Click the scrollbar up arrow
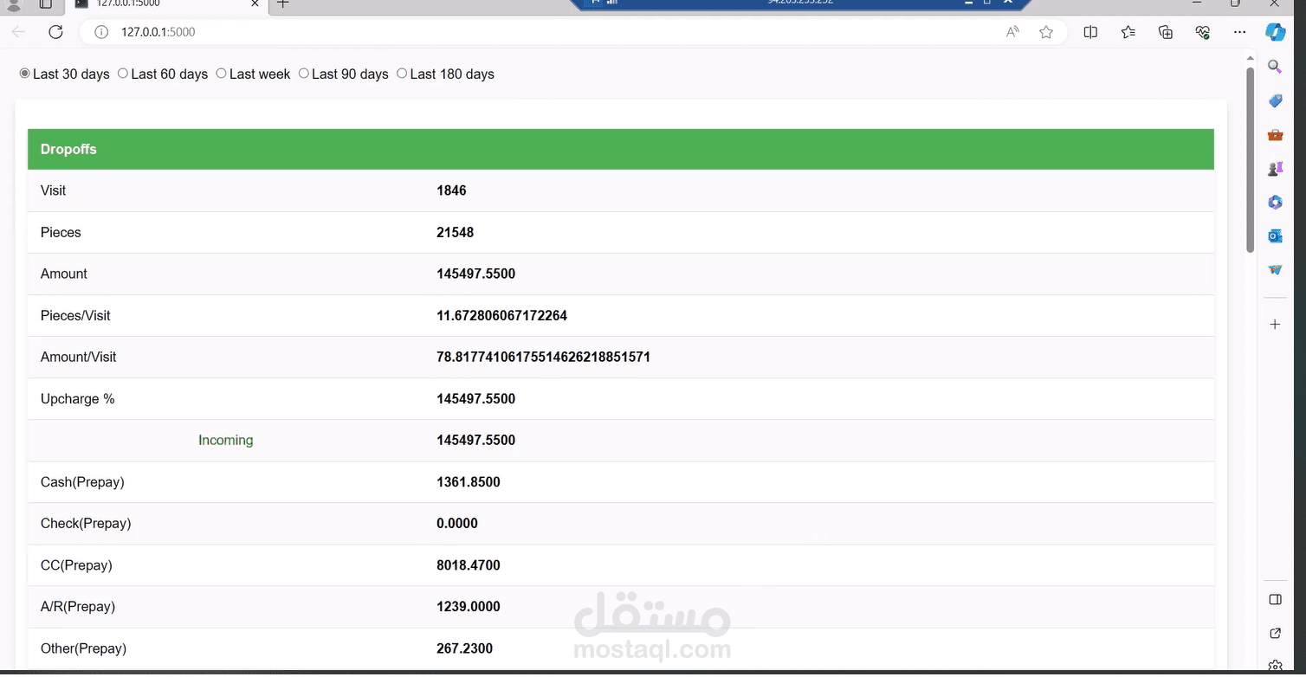The height and width of the screenshot is (677, 1306). tap(1250, 59)
